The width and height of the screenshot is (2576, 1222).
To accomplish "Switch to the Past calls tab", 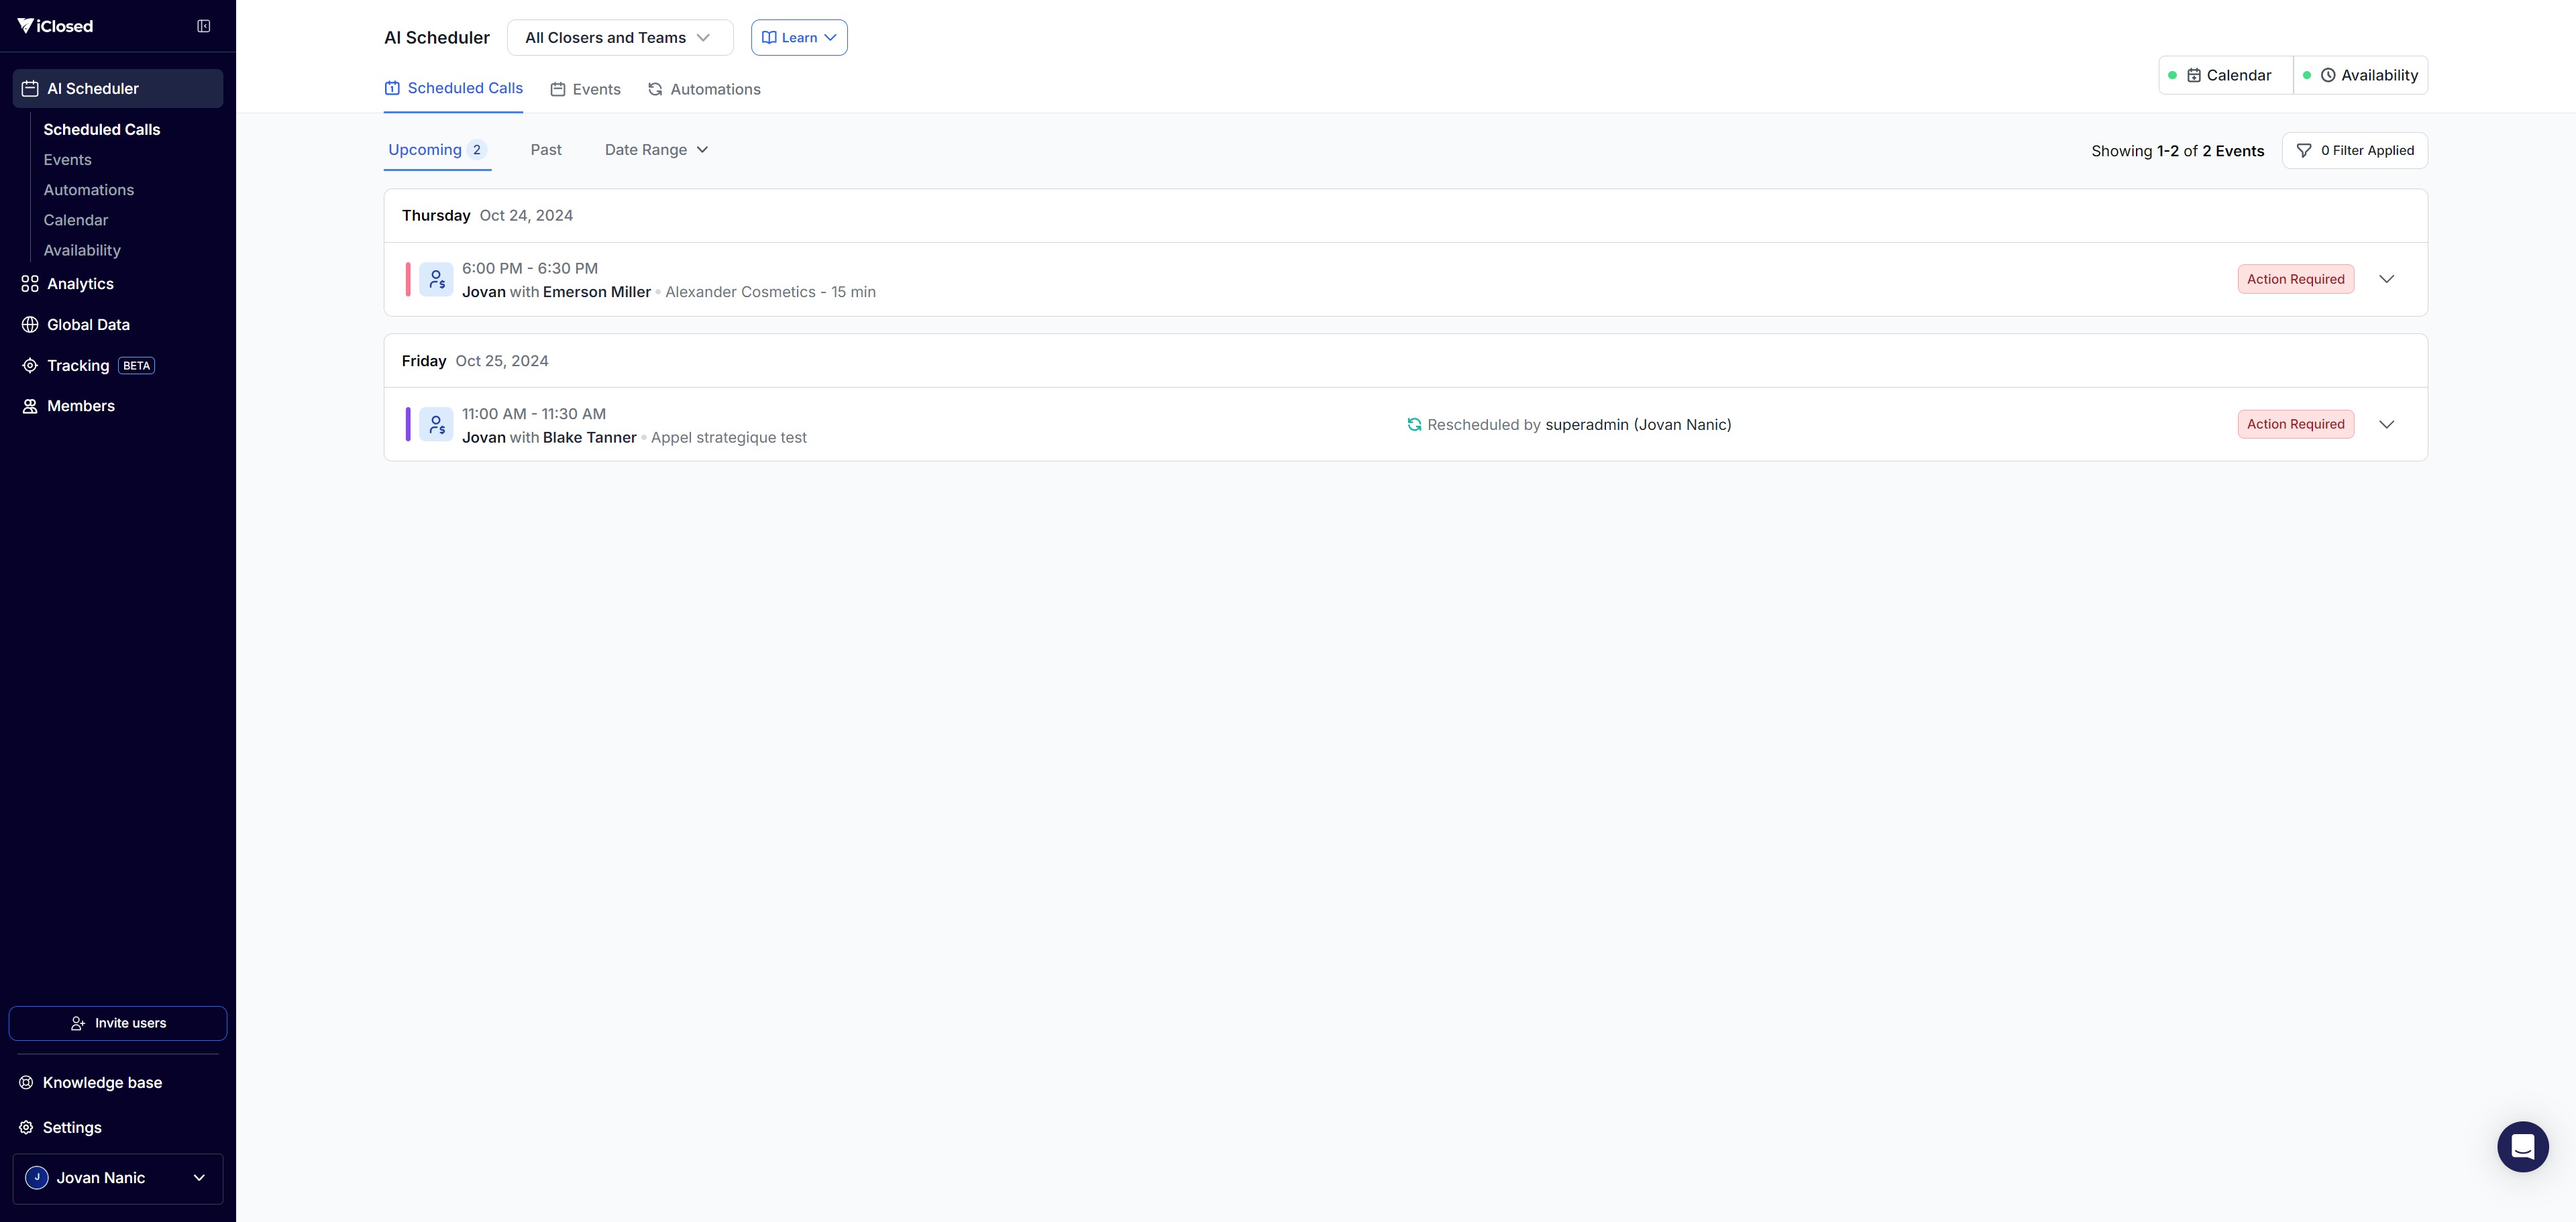I will [546, 150].
